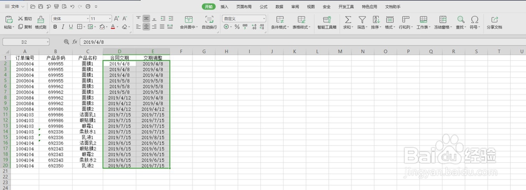This screenshot has height=190, width=526.
Task: Click the Redo arrow icon
Action: point(80,6)
